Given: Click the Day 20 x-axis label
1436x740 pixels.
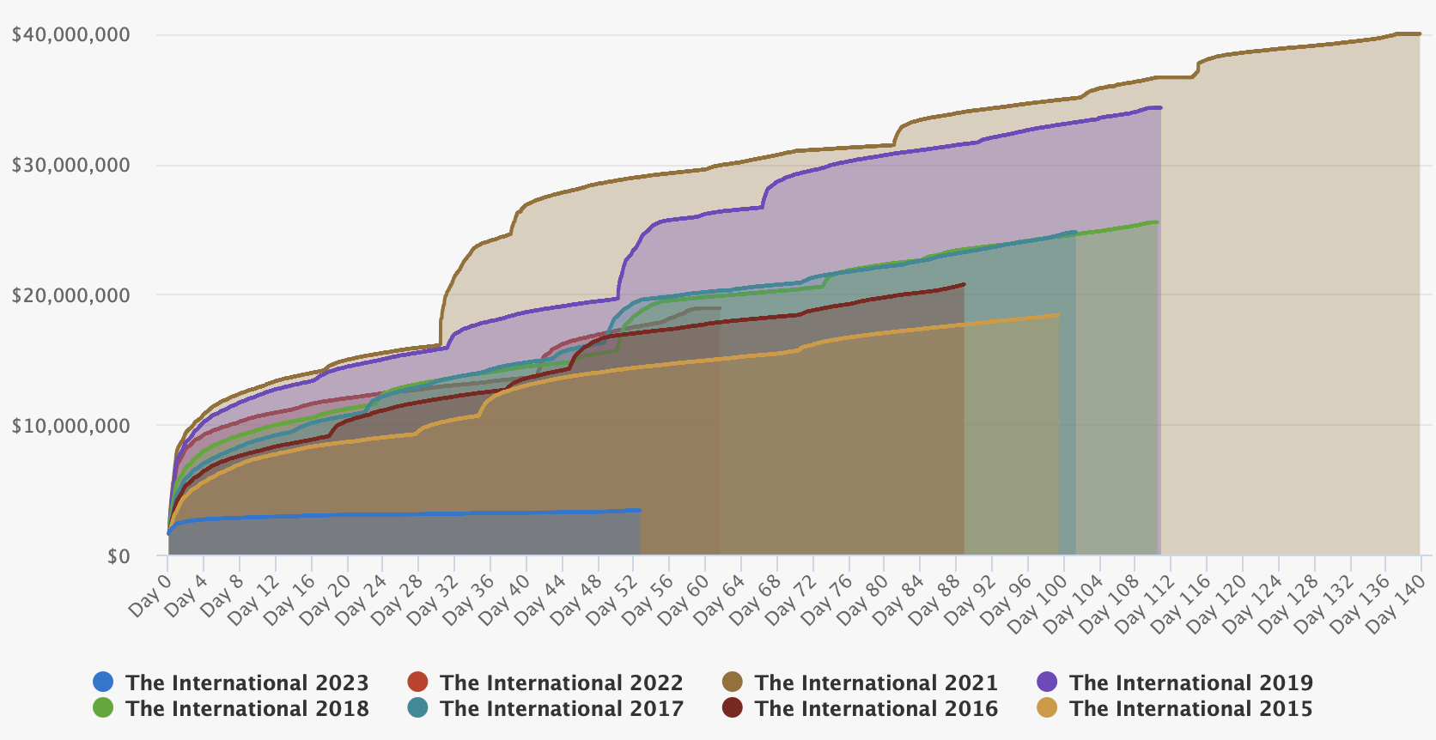Looking at the screenshot, I should point(326,599).
